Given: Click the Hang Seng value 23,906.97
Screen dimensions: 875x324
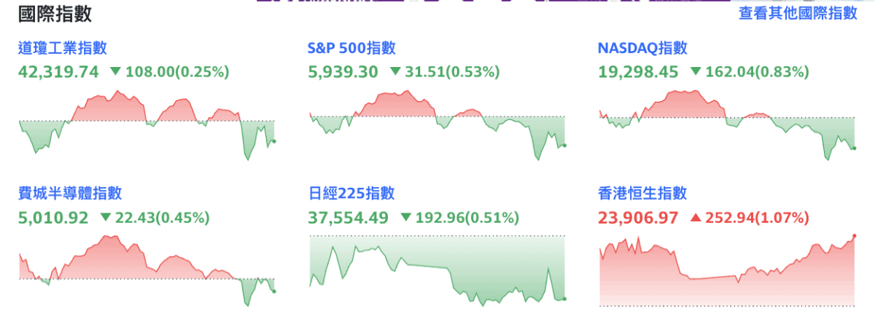Looking at the screenshot, I should 638,217.
